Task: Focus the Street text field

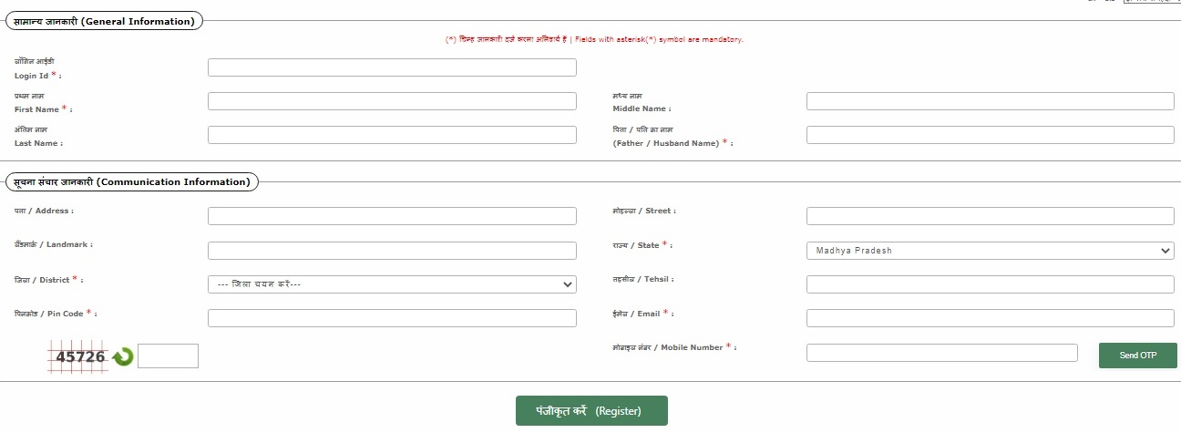Action: (991, 216)
